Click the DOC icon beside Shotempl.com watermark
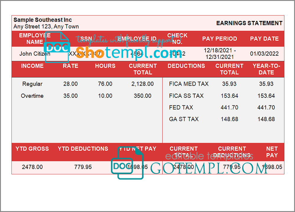This screenshot has height=212, width=295. pos(57,47)
